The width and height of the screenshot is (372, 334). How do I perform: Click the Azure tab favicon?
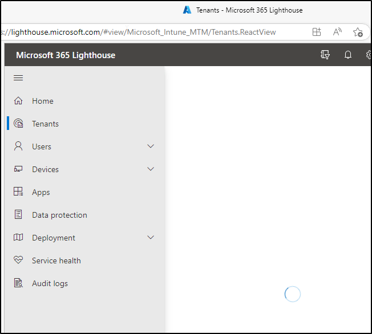click(x=187, y=10)
